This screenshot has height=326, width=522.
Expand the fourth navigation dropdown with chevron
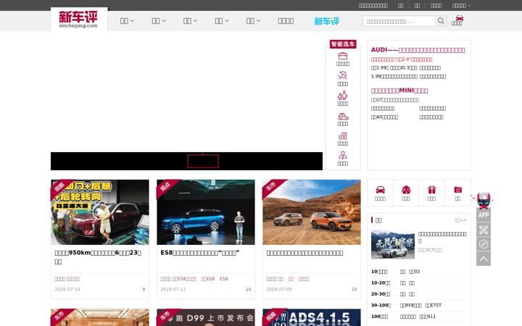click(x=222, y=21)
